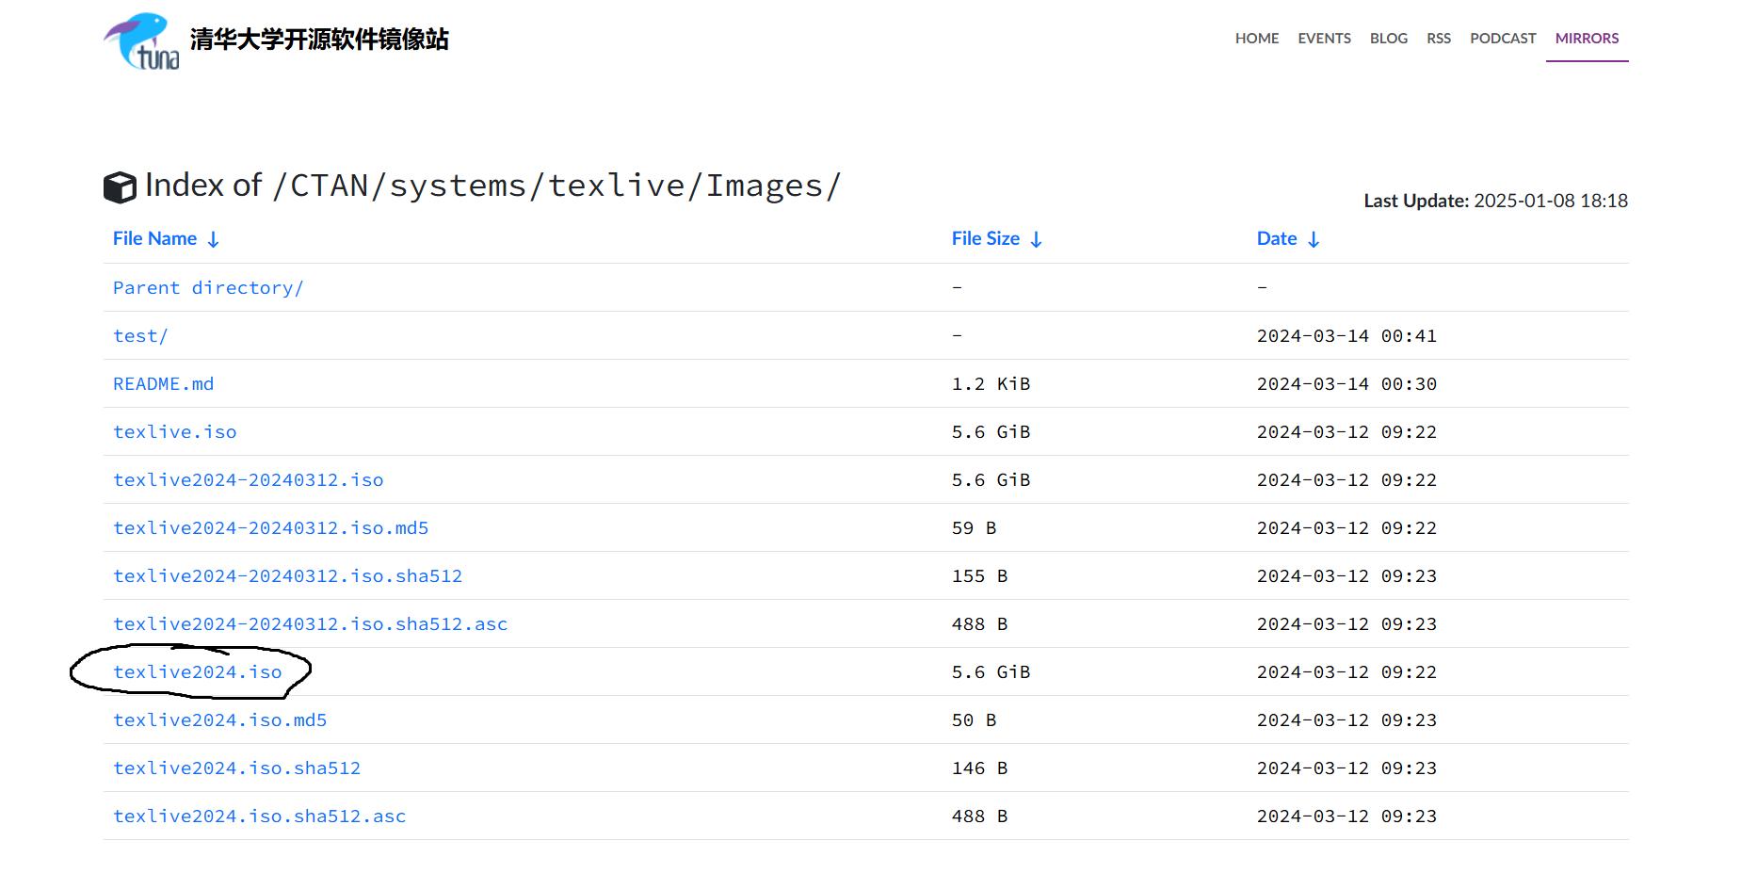The image size is (1741, 889).
Task: Open the test/ folder
Action: [140, 336]
